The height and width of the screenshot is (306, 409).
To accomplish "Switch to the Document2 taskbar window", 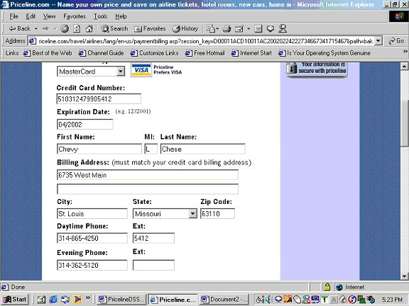I will (224, 300).
